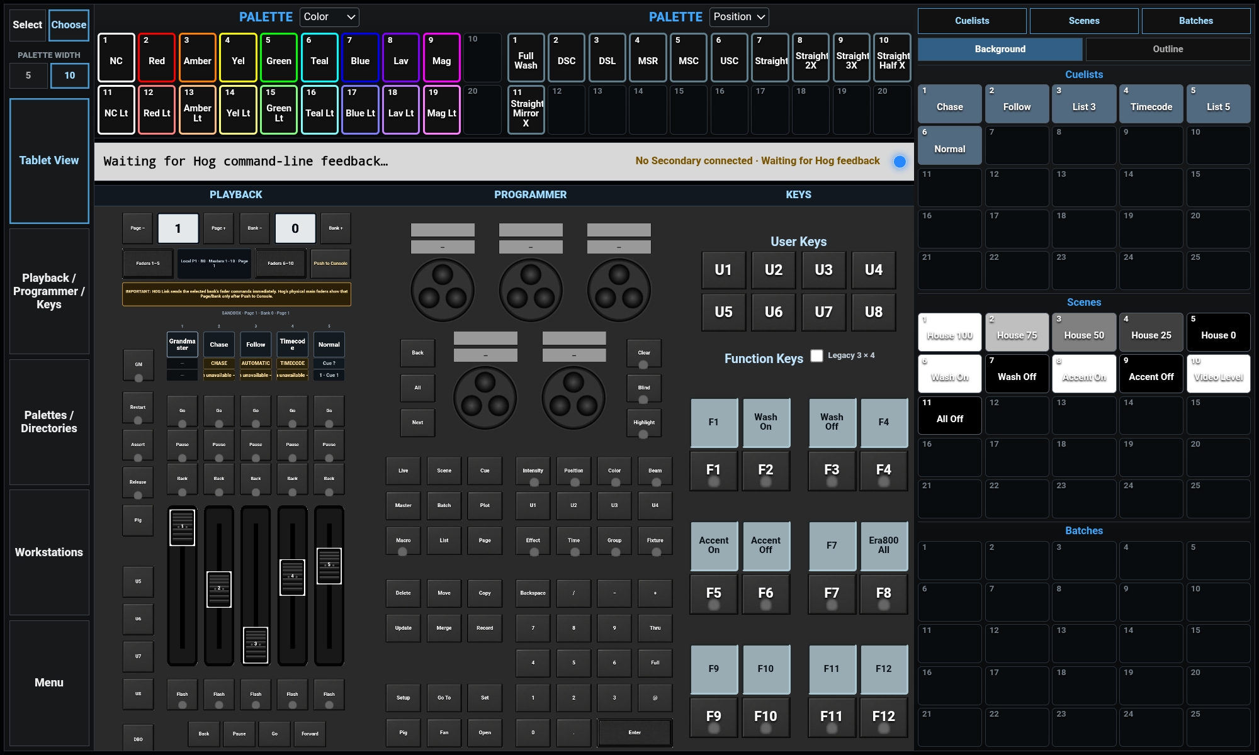Click the Bank − button
1259x755 pixels.
click(254, 228)
